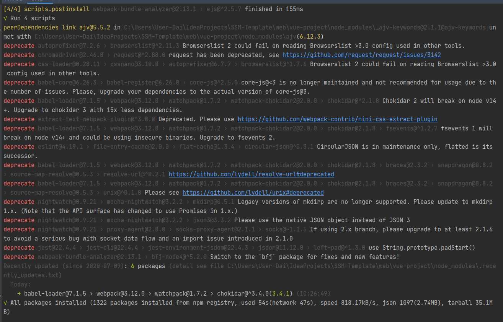
Task: Click 'peerDependencies link ajv@5.5.2' text
Action: 57,28
